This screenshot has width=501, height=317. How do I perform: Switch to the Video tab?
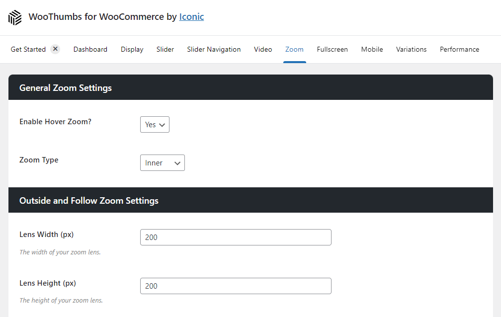click(262, 49)
